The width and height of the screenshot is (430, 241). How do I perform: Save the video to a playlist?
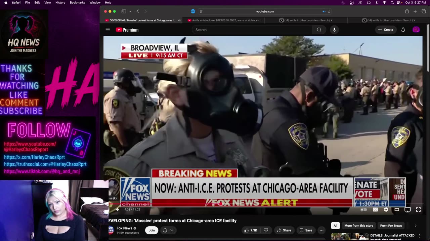tap(306, 230)
